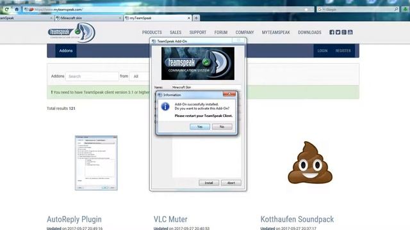410x230 pixels.
Task: Go to the DOWNLOADS page
Action: [x=309, y=33]
